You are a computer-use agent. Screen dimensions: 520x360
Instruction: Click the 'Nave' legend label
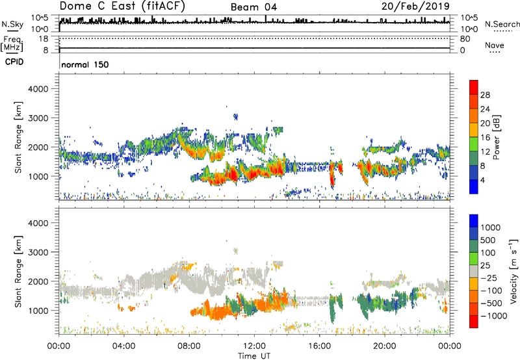coord(494,45)
